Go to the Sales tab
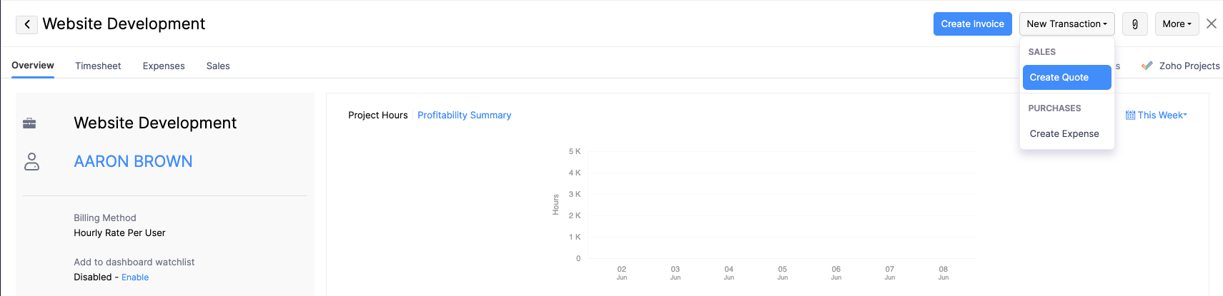The width and height of the screenshot is (1223, 296). (x=218, y=66)
